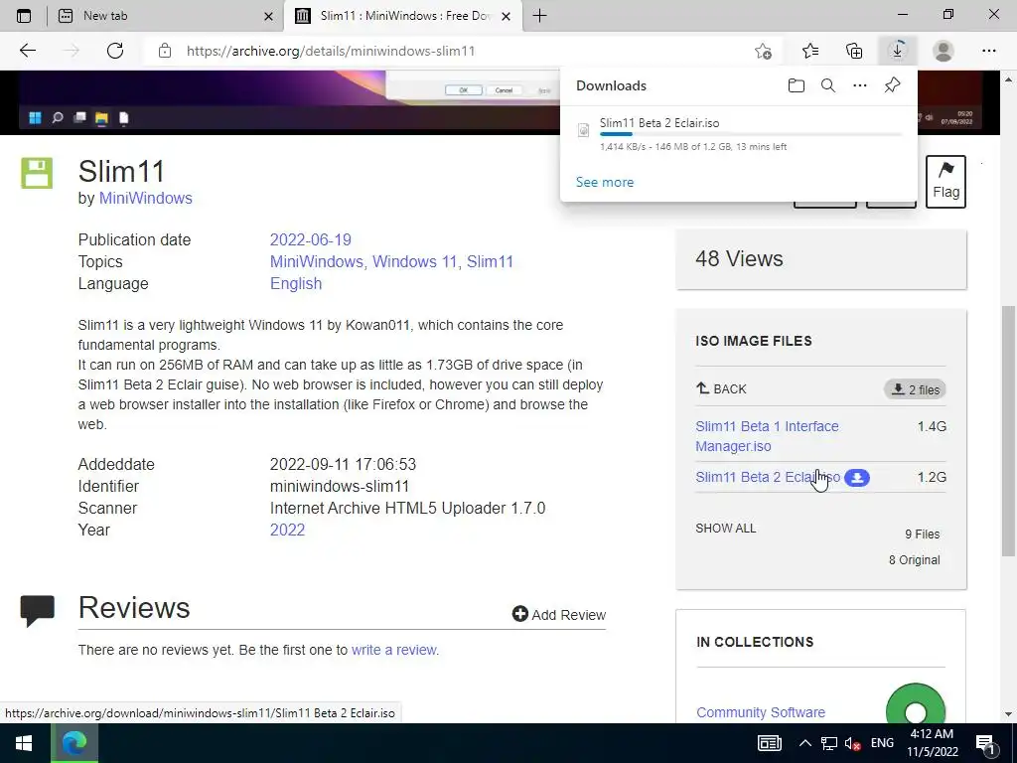The height and width of the screenshot is (763, 1017).
Task: Open Settings and more ellipsis menu
Action: [988, 51]
